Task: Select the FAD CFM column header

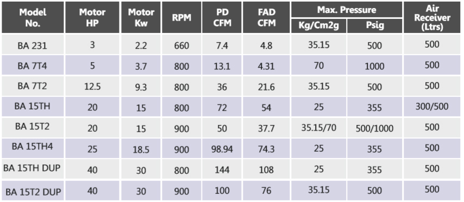Action: click(266, 17)
